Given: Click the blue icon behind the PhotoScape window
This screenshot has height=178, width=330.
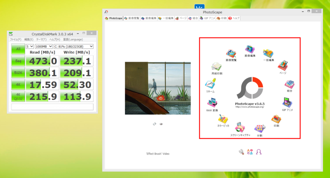Looking at the screenshot, I should tap(199, 7).
